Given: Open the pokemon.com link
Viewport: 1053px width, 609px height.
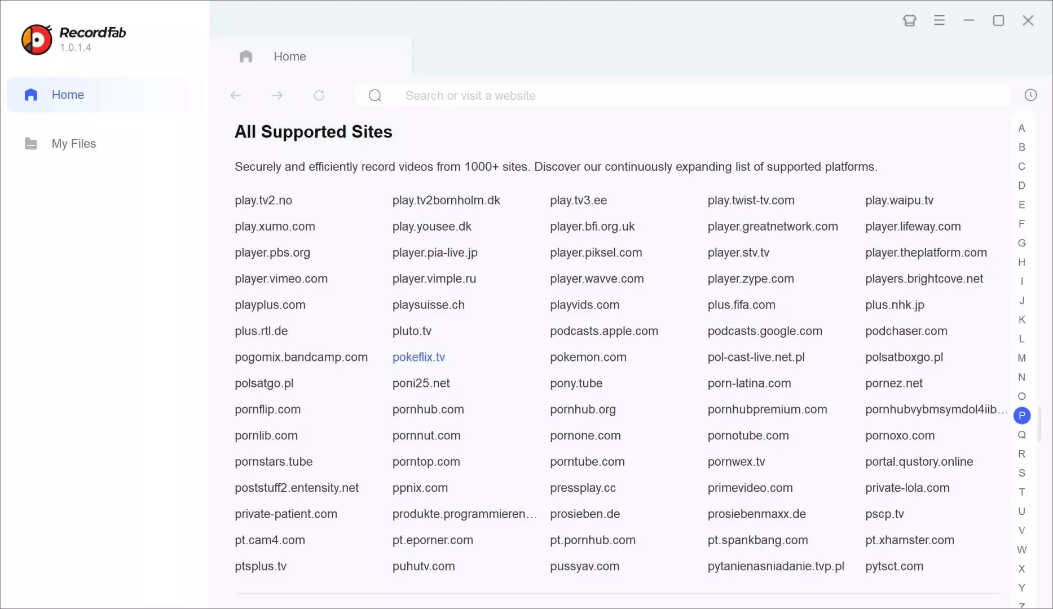Looking at the screenshot, I should (x=588, y=357).
